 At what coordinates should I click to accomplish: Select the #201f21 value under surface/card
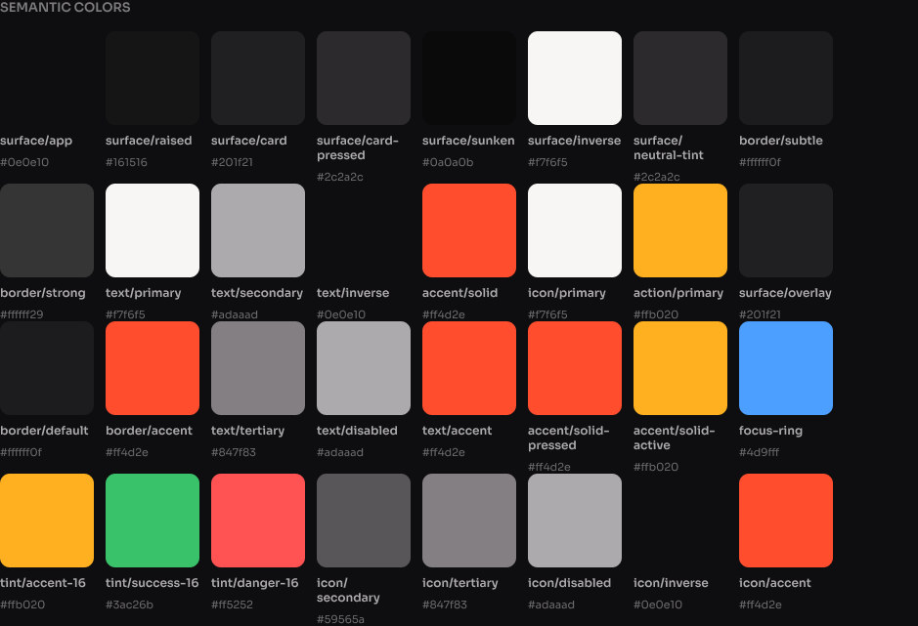232,162
